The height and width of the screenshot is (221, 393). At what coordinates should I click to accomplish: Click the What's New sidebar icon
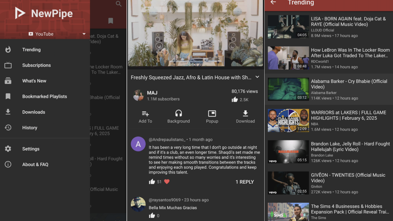click(x=8, y=81)
